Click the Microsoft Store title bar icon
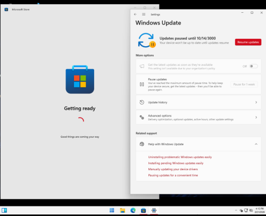266x216 pixels. (x=6, y=10)
